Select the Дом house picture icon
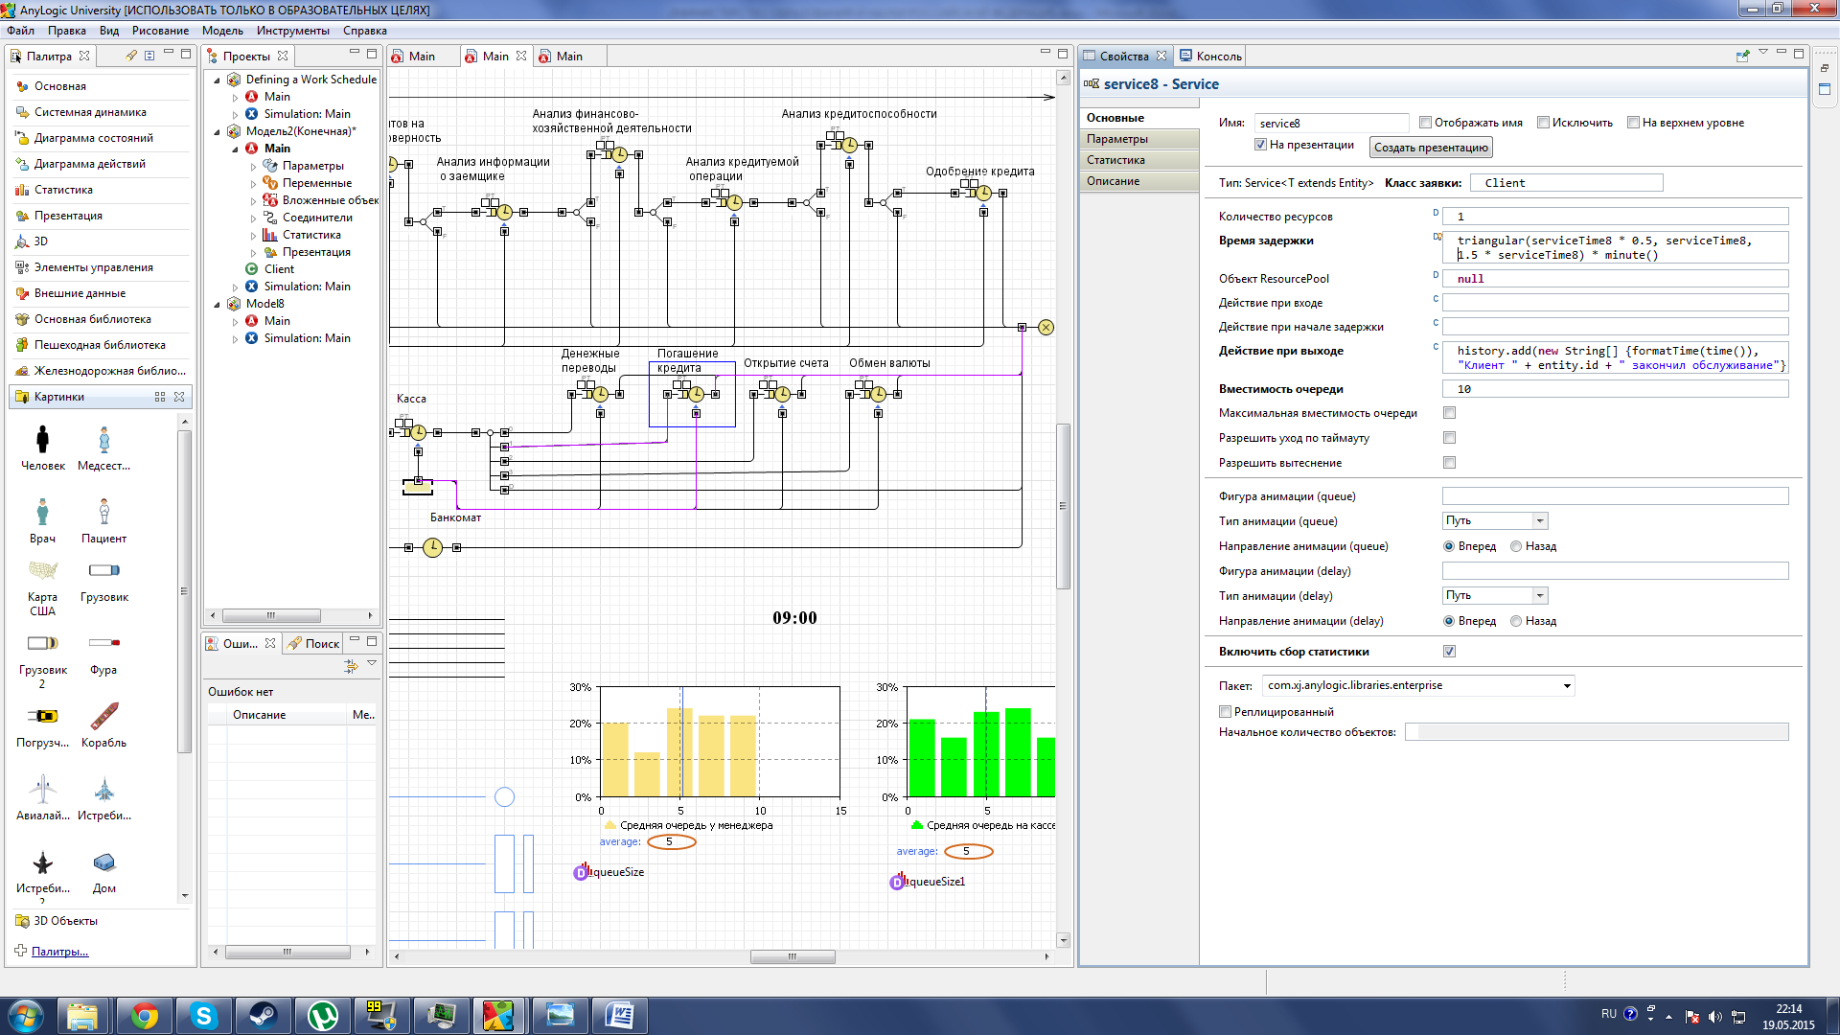The width and height of the screenshot is (1840, 1035). (x=103, y=863)
